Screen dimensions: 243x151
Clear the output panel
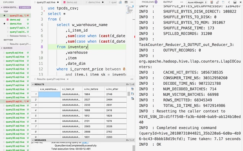click(x=212, y=2)
